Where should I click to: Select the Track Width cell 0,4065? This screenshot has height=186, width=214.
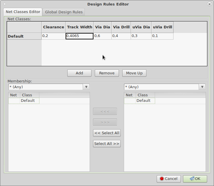pos(80,36)
